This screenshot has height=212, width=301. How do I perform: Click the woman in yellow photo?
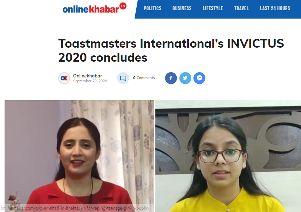click(228, 156)
